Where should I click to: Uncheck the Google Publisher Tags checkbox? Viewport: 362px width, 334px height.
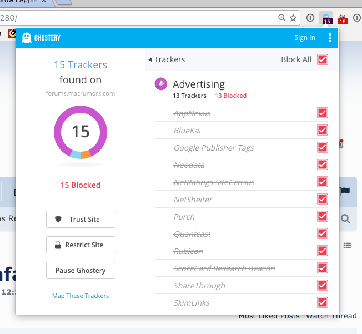323,147
